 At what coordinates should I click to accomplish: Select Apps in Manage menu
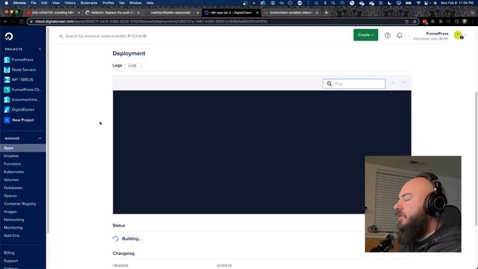(x=23, y=148)
